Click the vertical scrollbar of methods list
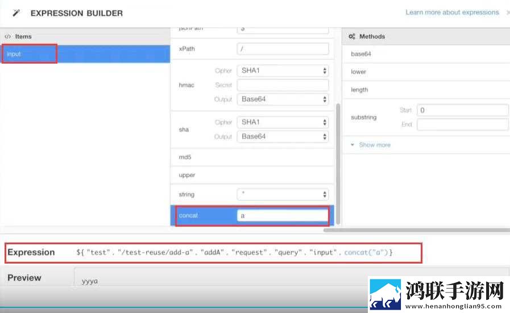The image size is (510, 313). 338,164
